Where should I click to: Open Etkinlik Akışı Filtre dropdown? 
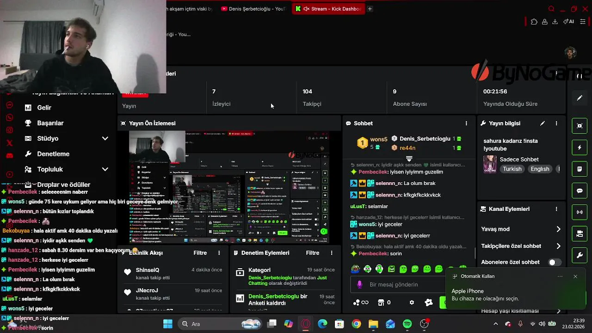click(x=200, y=253)
